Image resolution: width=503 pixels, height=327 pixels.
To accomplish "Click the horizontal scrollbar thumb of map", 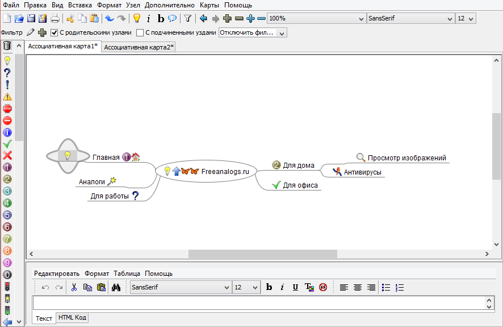I will 263,254.
